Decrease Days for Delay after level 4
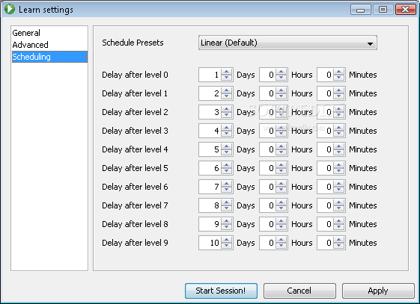 tap(227, 152)
